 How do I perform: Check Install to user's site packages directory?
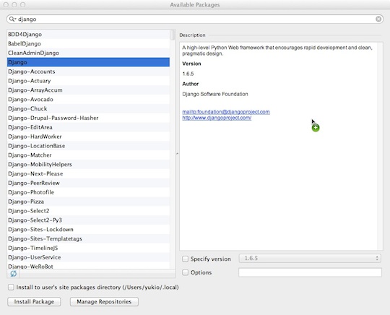coord(11,287)
